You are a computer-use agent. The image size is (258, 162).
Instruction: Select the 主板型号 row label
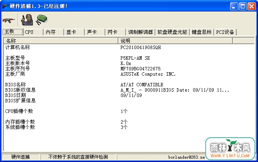tap(15, 58)
